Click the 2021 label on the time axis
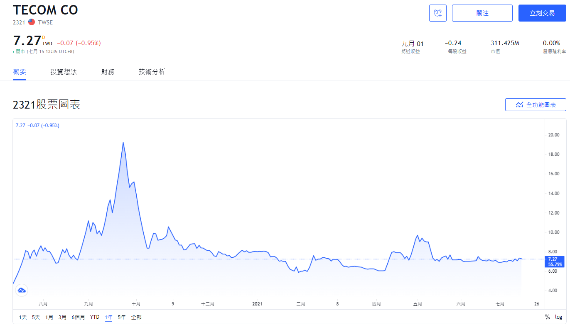 pos(258,304)
